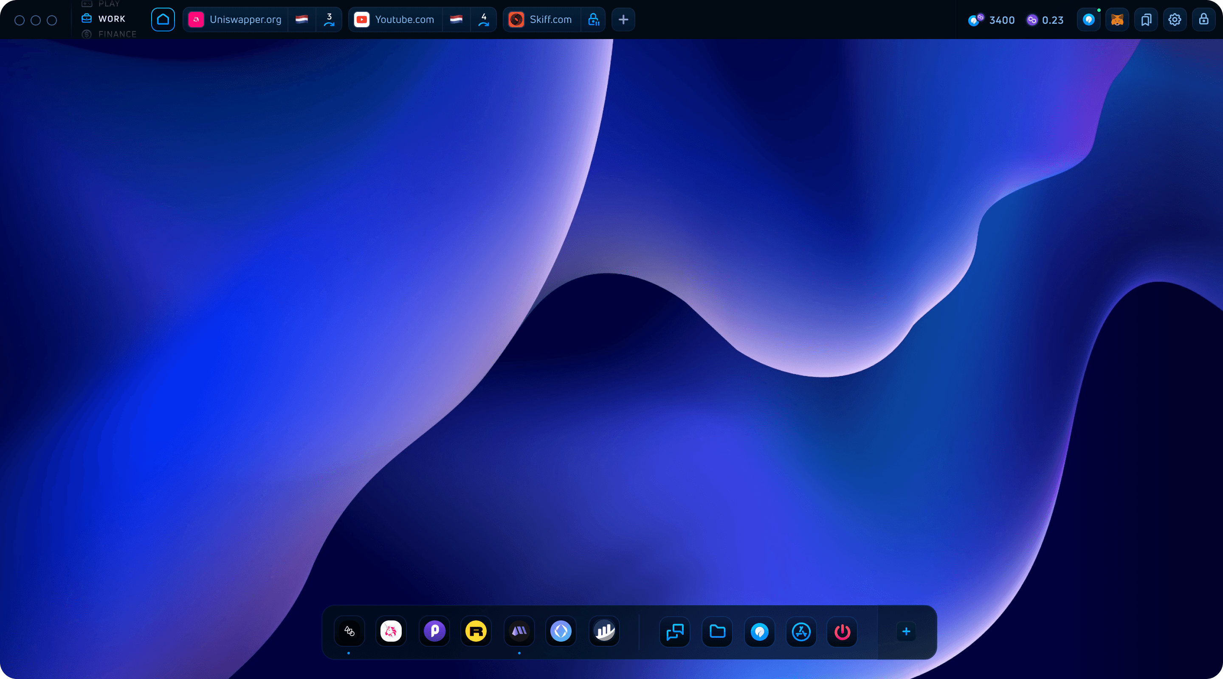1223x679 pixels.
Task: Open the MetaMask fox wallet icon
Action: pos(1117,20)
